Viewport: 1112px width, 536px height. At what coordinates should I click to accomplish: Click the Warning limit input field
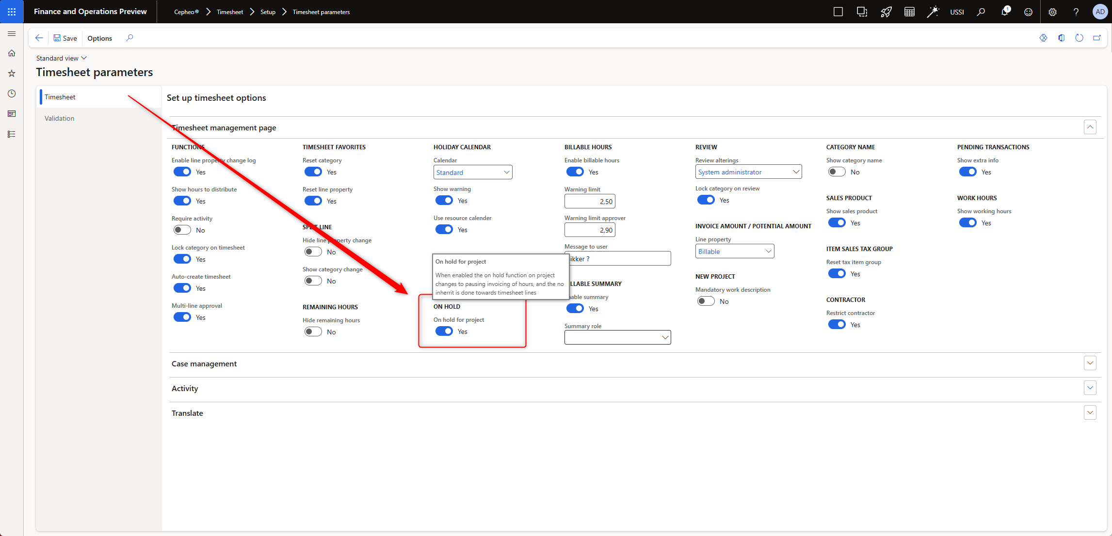pyautogui.click(x=589, y=202)
